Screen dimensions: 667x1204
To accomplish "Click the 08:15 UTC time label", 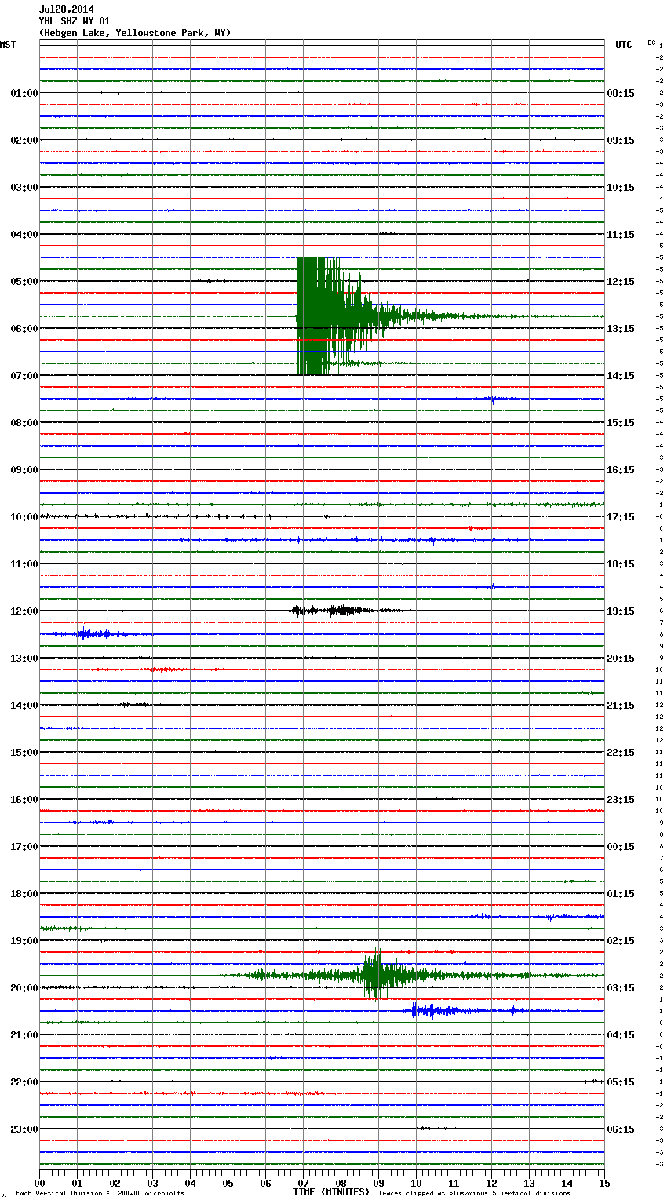I will coord(621,93).
